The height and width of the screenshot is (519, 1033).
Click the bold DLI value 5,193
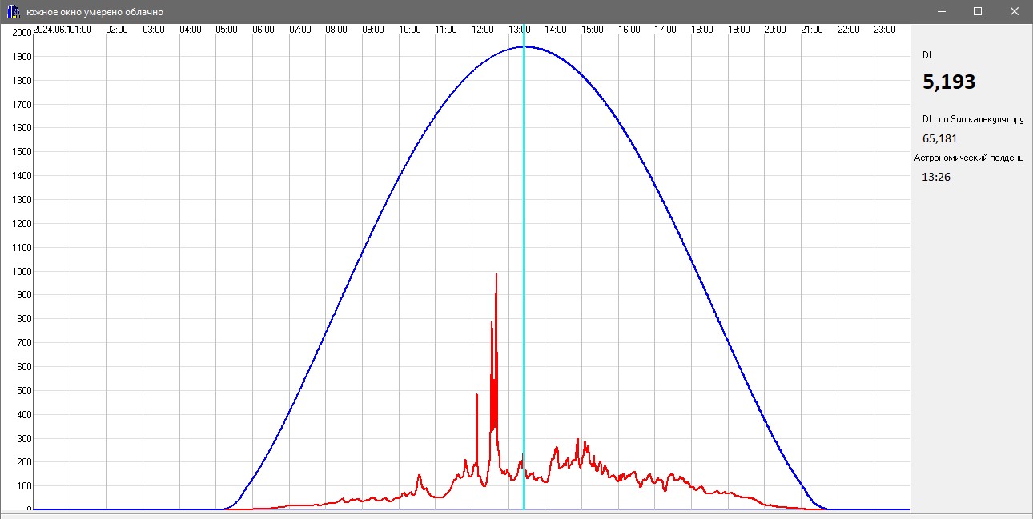coord(949,82)
